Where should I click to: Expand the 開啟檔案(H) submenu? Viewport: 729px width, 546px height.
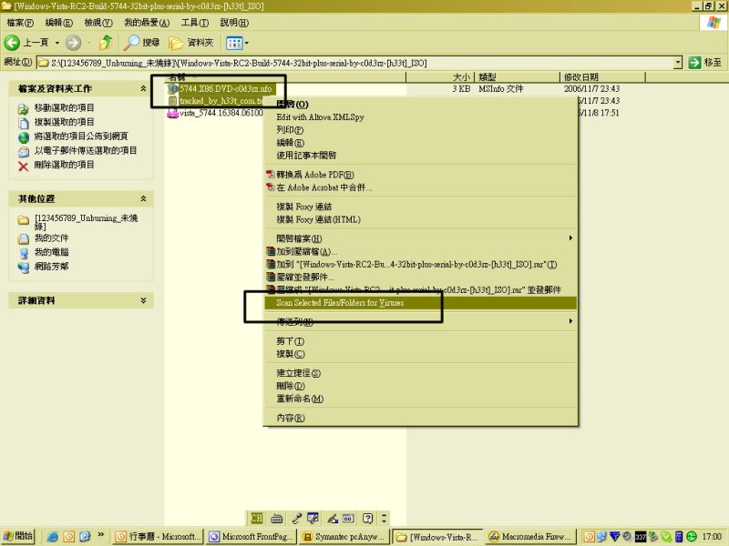click(420, 238)
